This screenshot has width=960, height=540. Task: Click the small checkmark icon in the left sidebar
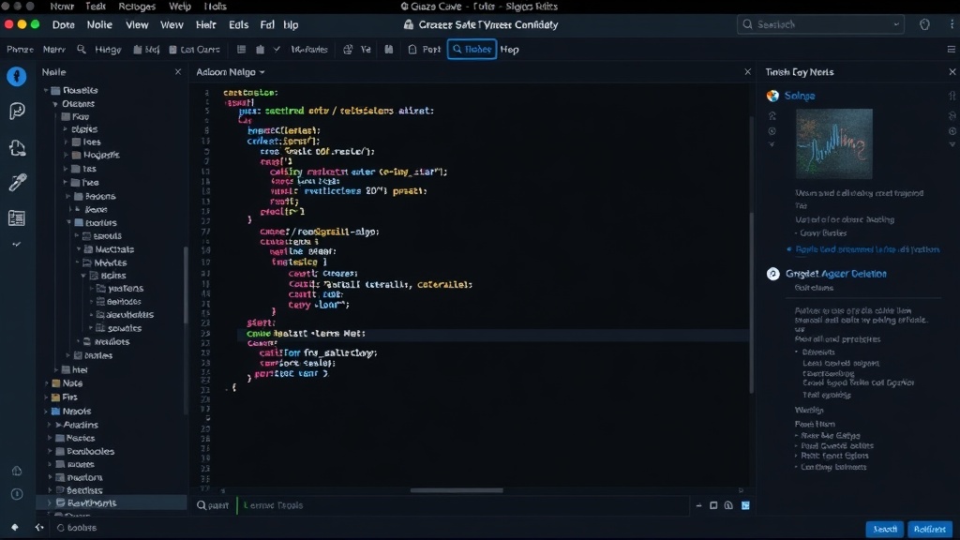coord(17,245)
